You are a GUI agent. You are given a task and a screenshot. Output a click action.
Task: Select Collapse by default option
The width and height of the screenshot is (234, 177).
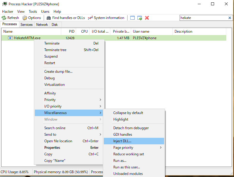(x=134, y=113)
